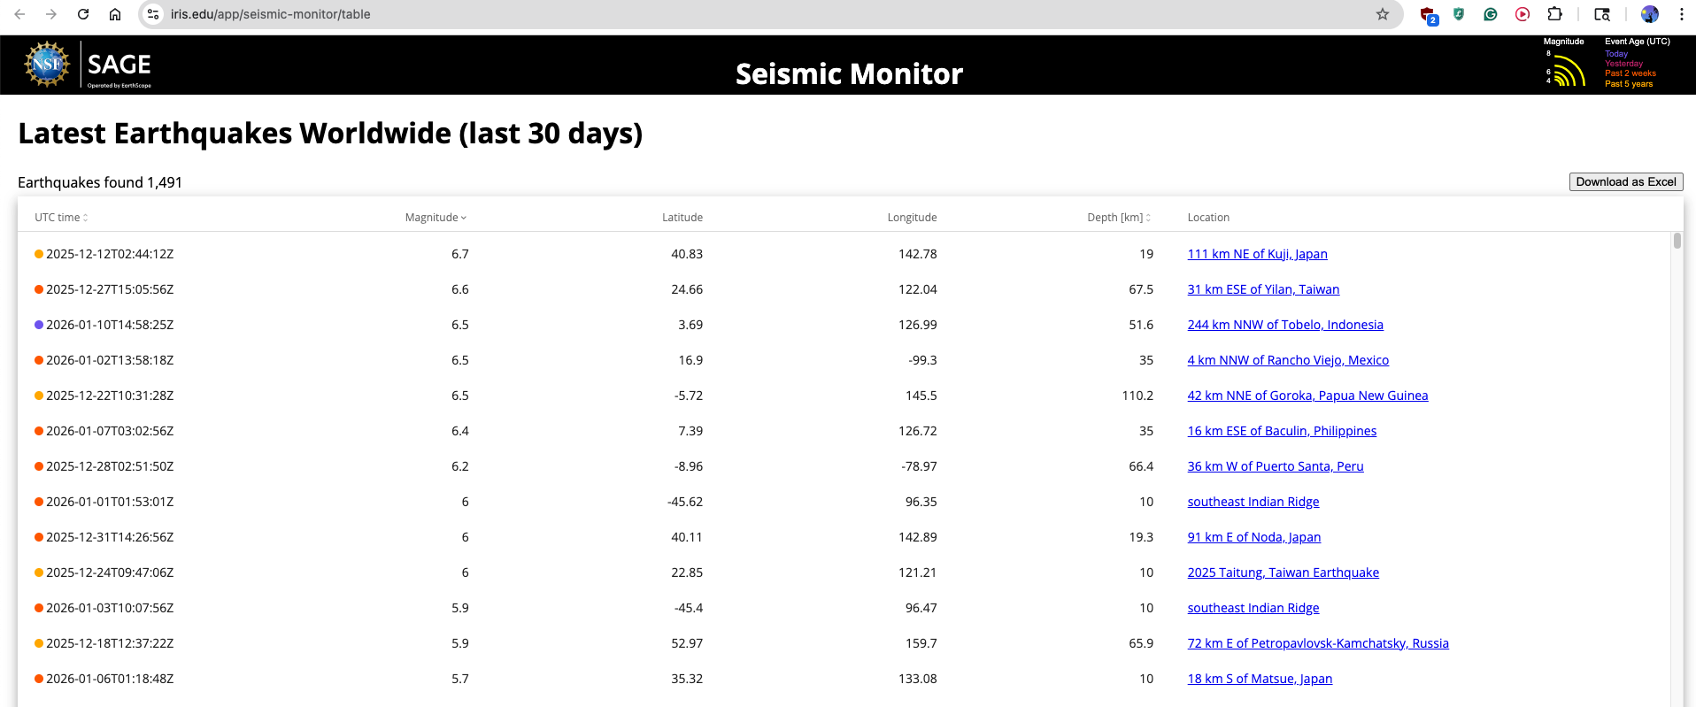Open the 111 km NE of Kuji, Japan link
1696x707 pixels.
[1257, 254]
